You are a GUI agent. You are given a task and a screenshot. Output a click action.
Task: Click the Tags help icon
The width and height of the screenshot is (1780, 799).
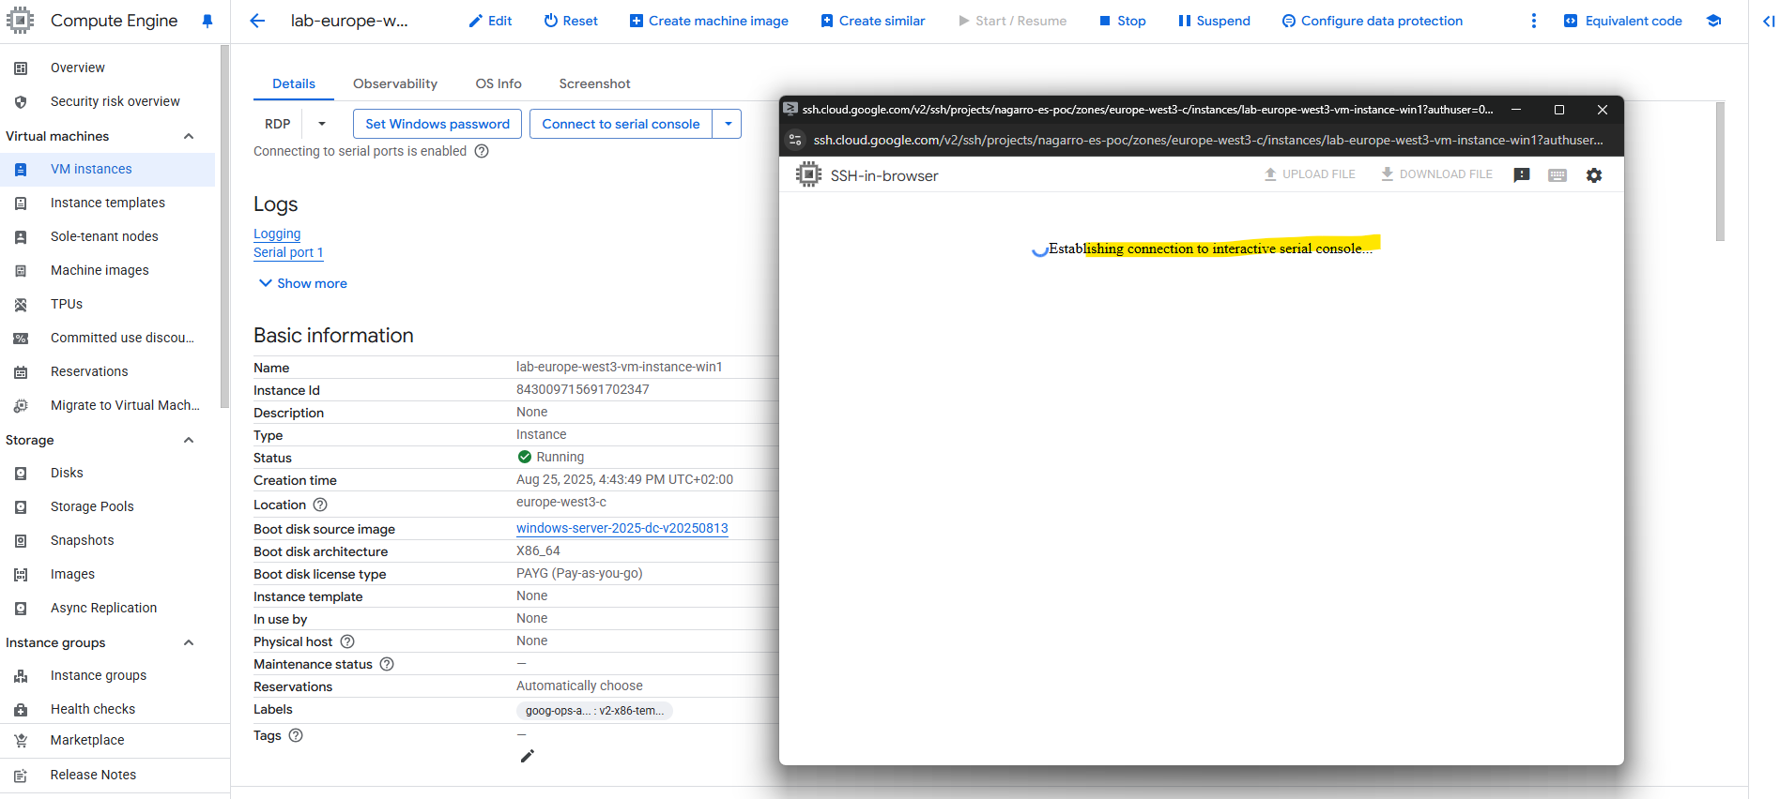(296, 735)
